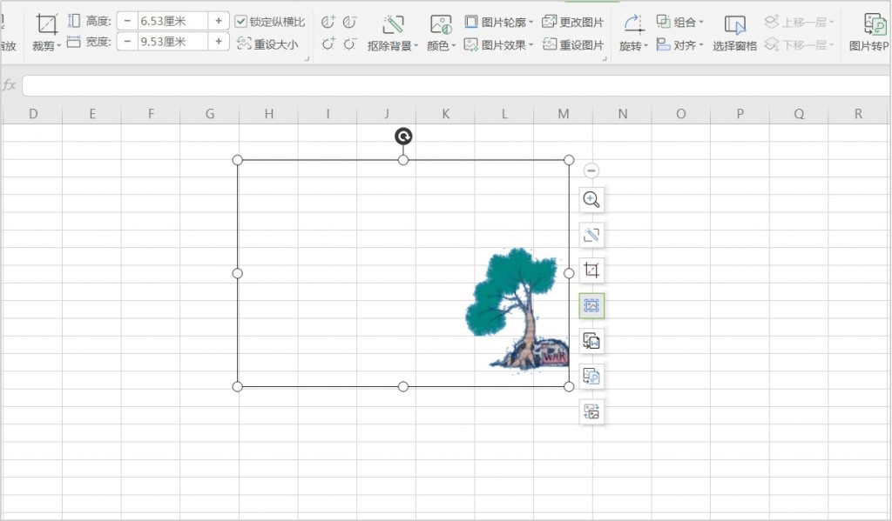Open the 图片轮廓 dropdown

pyautogui.click(x=499, y=22)
